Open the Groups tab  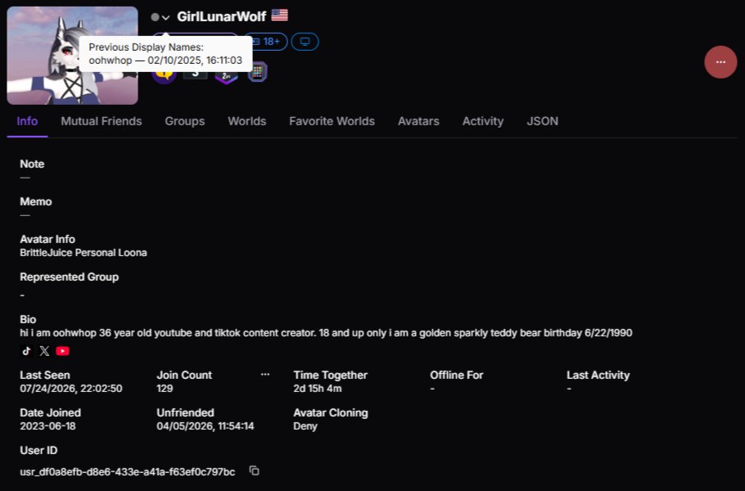(x=185, y=121)
